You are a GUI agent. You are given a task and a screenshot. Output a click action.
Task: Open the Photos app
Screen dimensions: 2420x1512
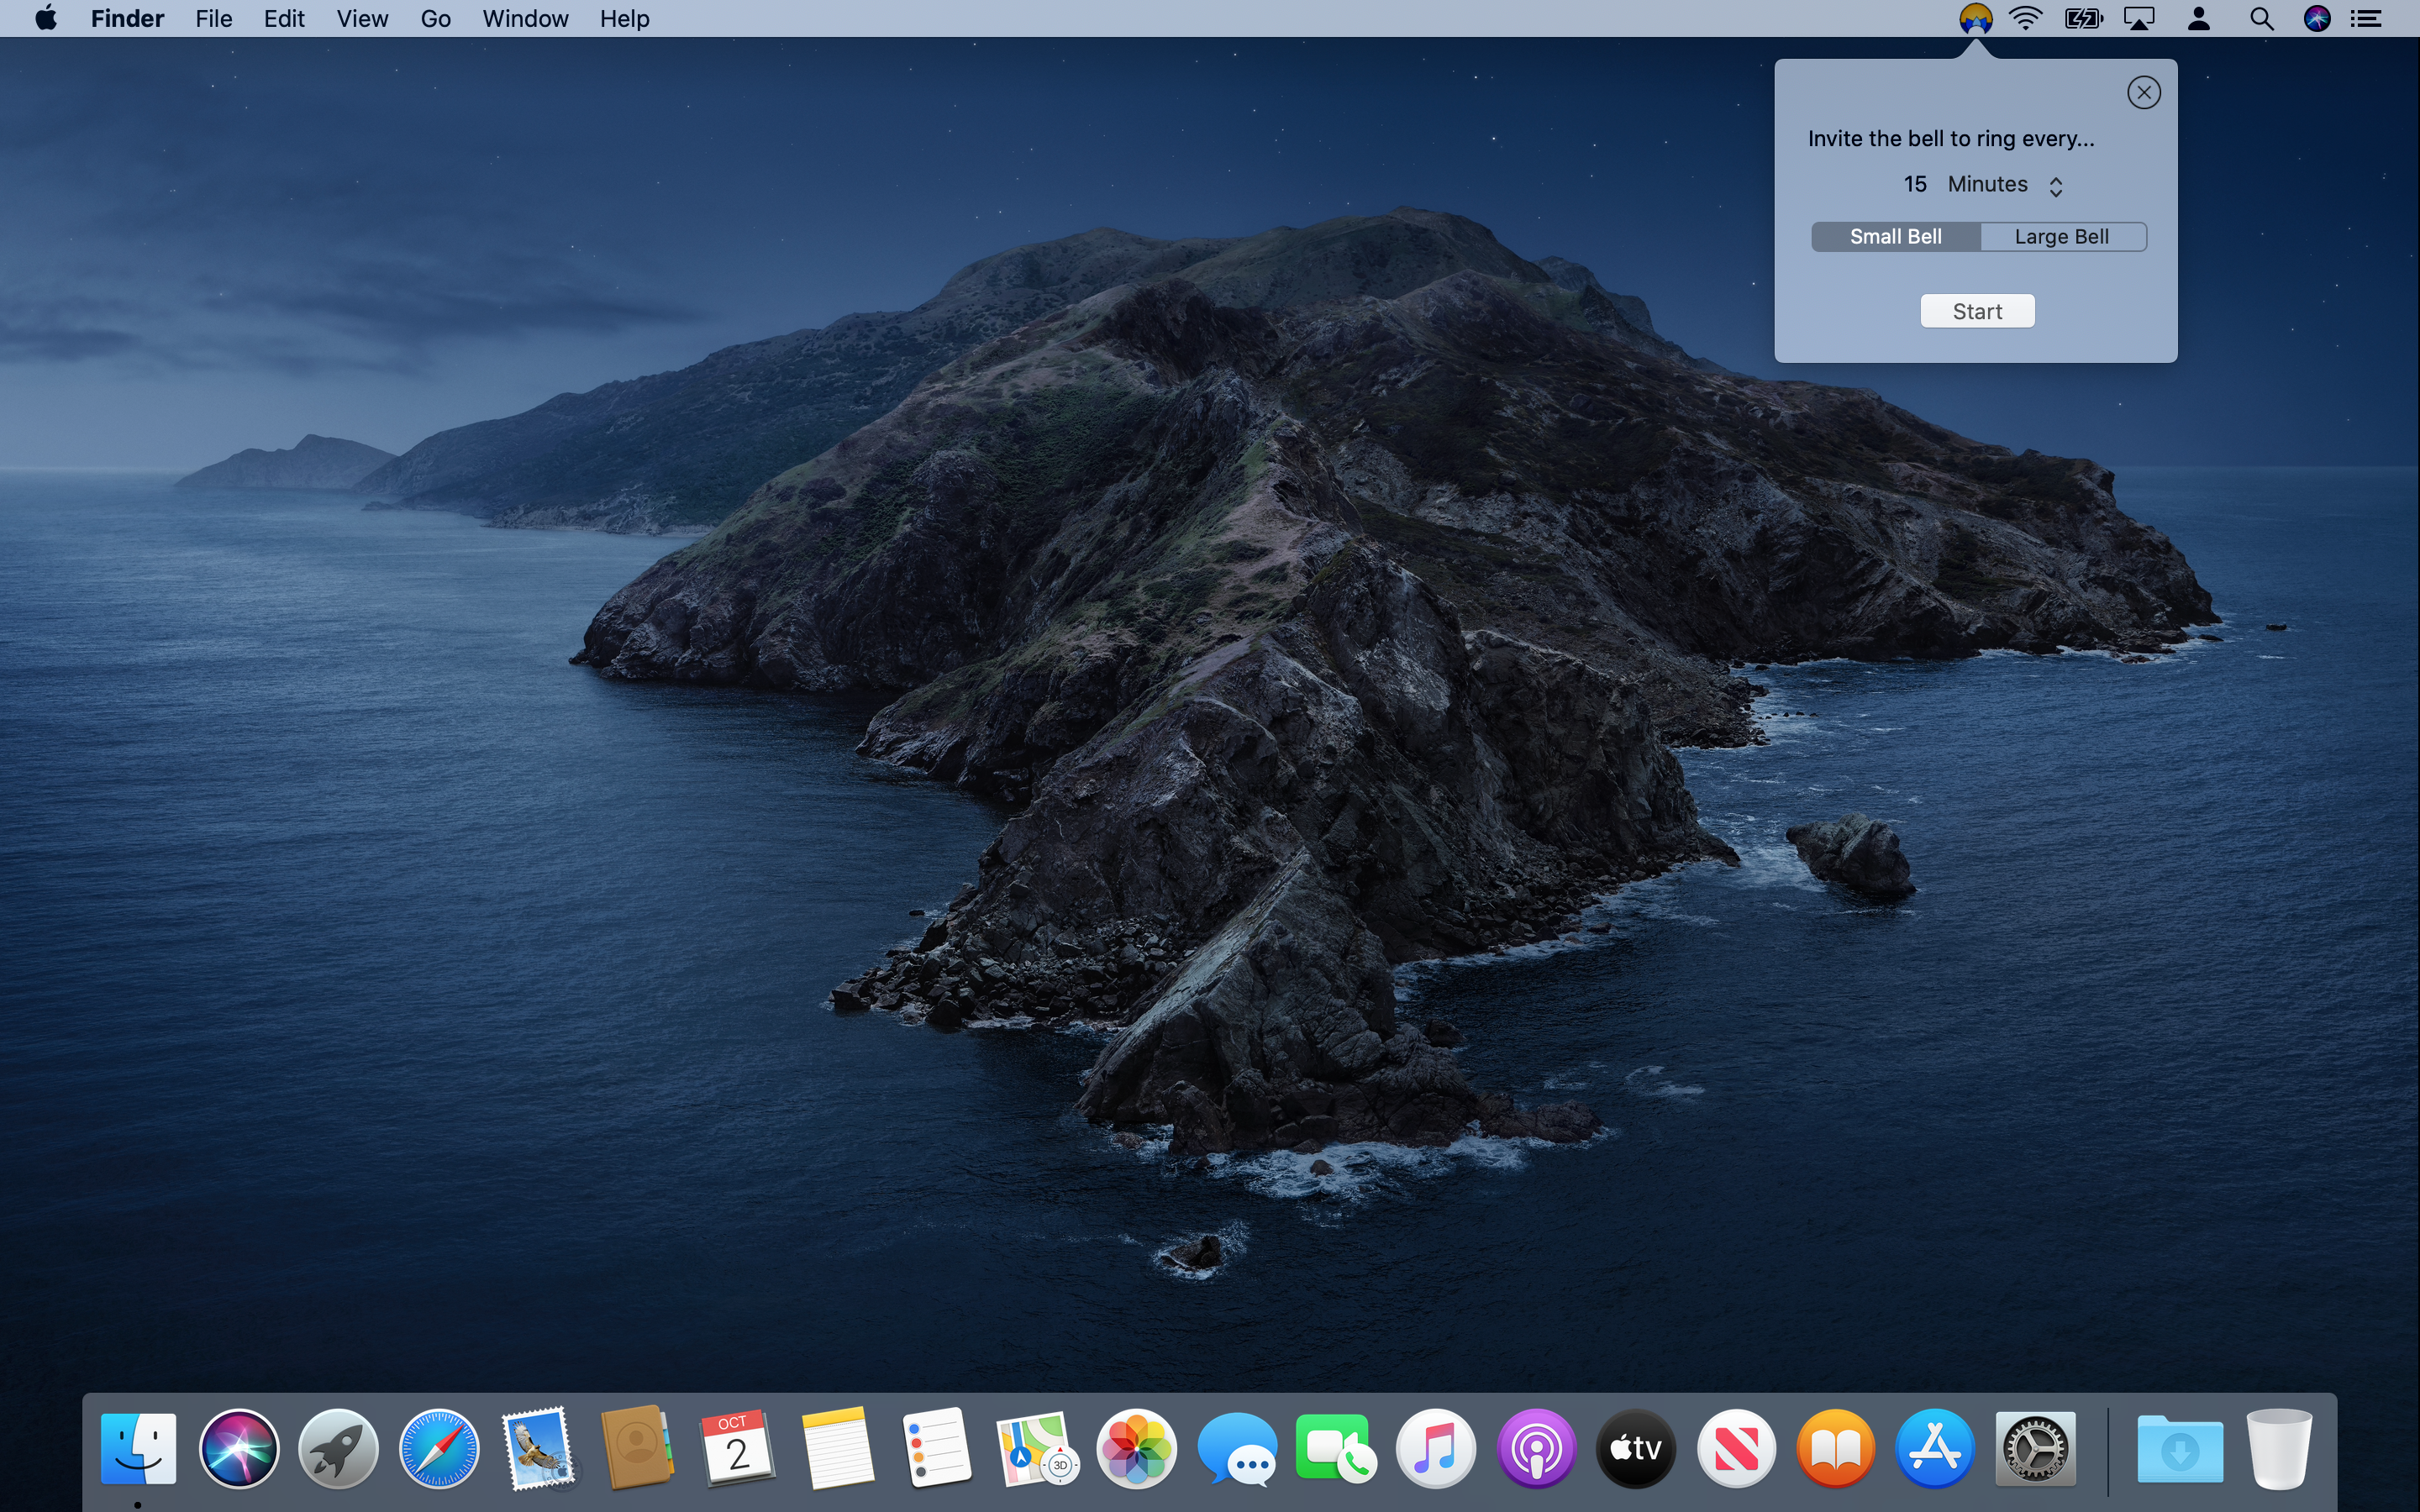click(x=1137, y=1447)
